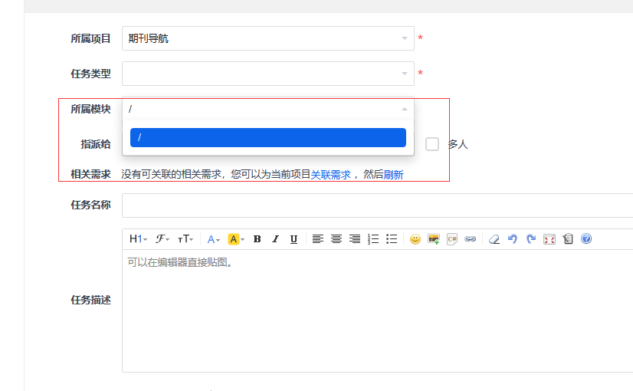Screen dimensions: 633x391
Task: Toggle italic formatting
Action: (x=275, y=239)
